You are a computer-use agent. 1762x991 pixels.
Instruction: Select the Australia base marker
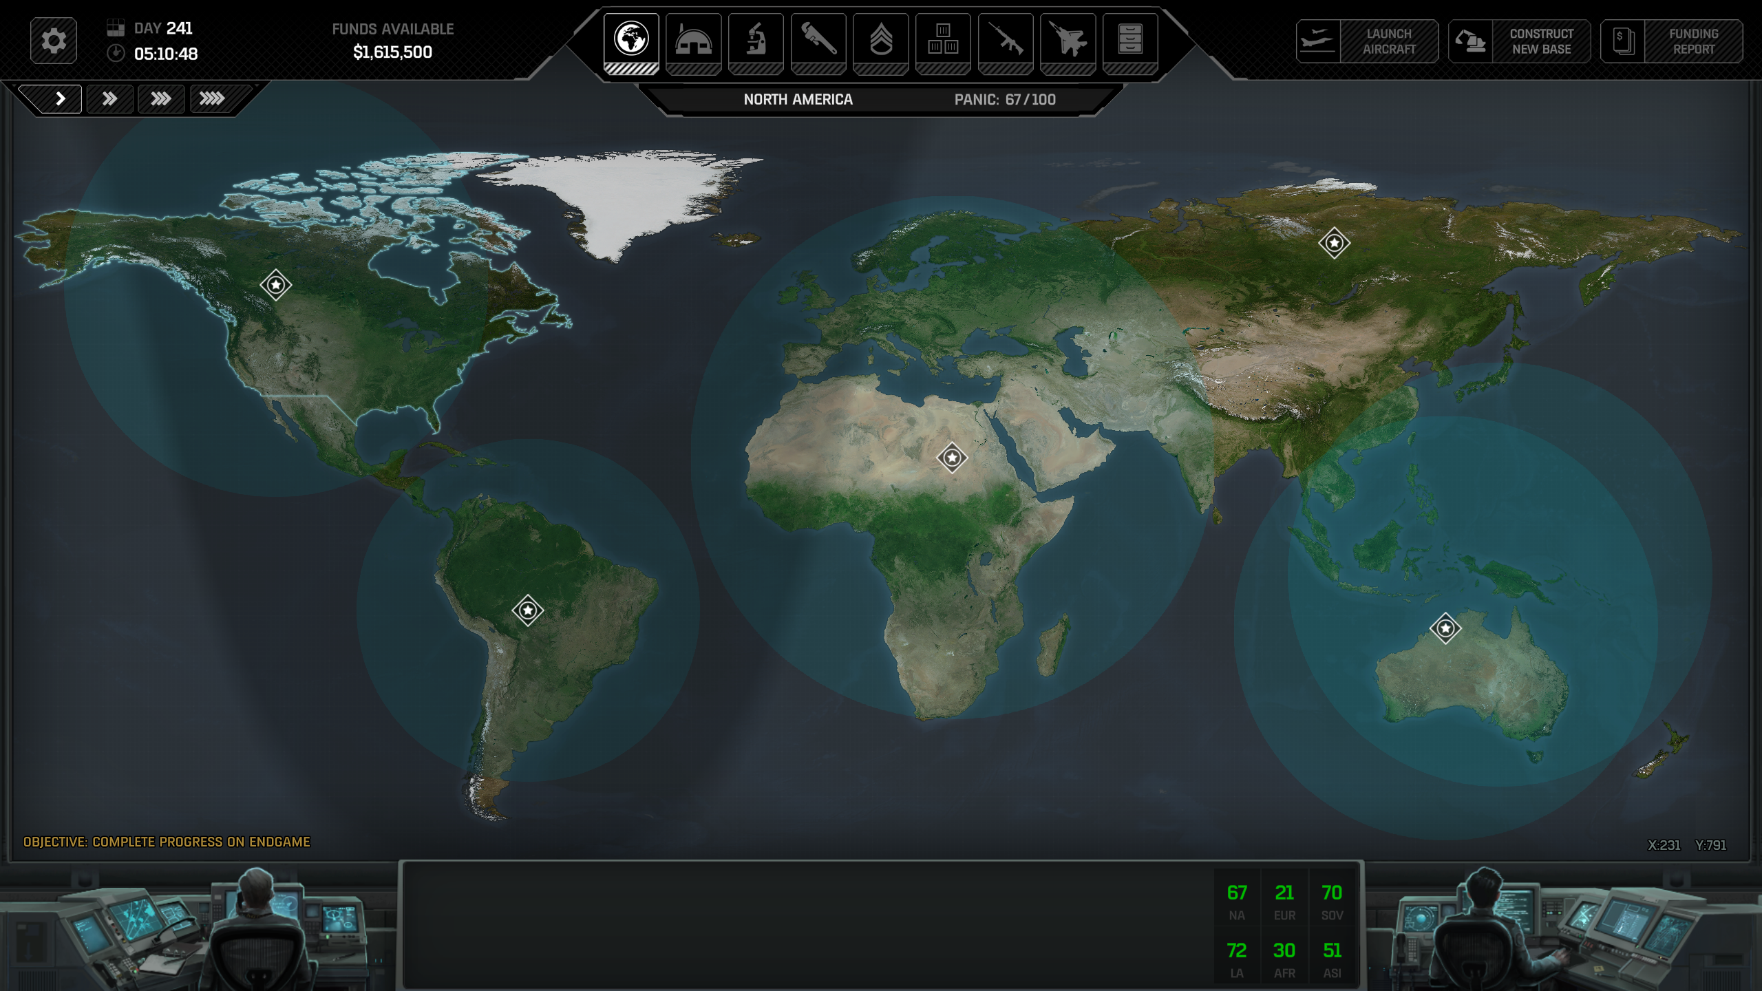tap(1445, 628)
